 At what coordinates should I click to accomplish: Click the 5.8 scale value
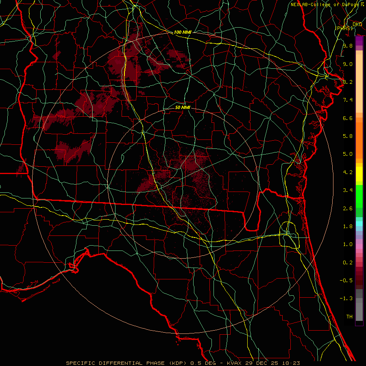pyautogui.click(x=348, y=136)
